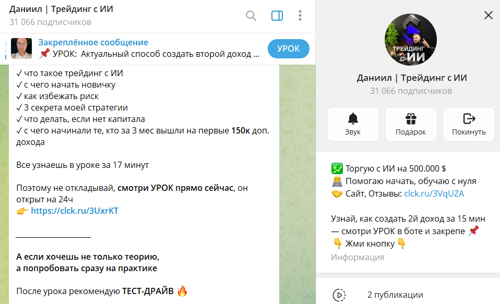This screenshot has height=304, width=500.
Task: Leave channel using Покинуть button
Action: click(469, 124)
